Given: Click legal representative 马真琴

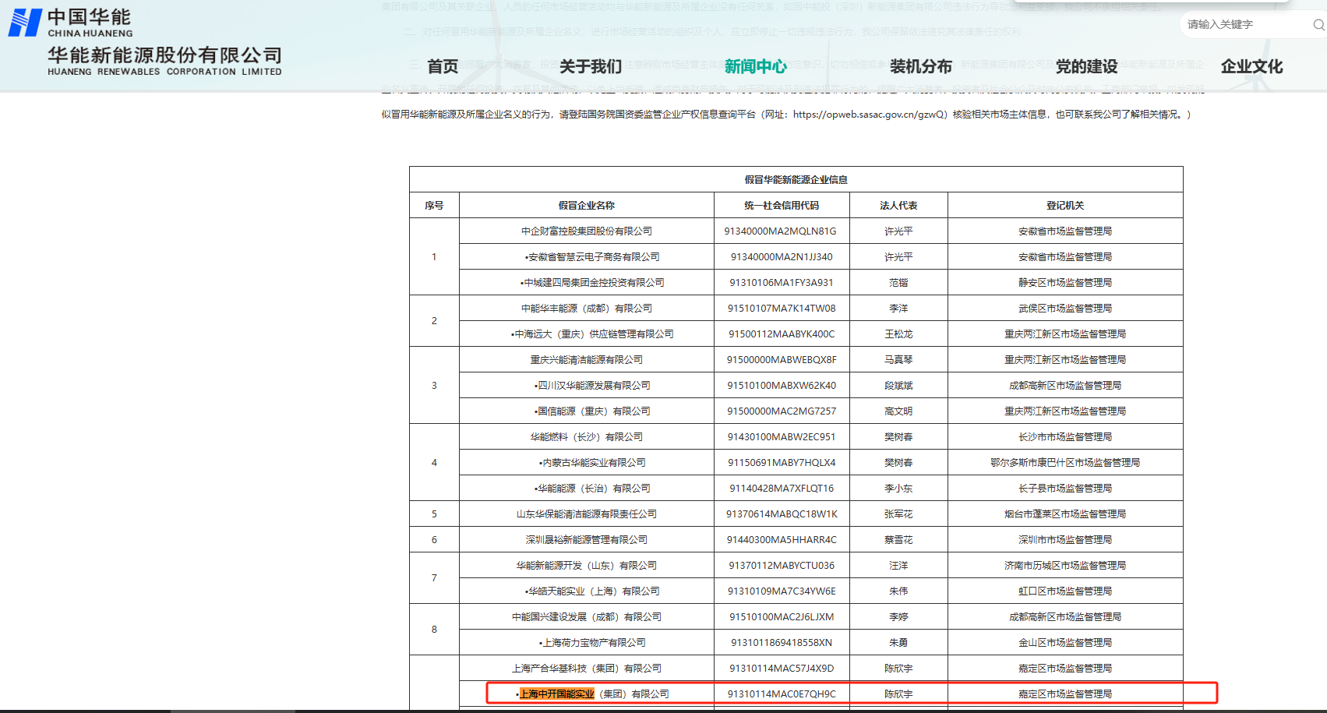Looking at the screenshot, I should [x=898, y=360].
